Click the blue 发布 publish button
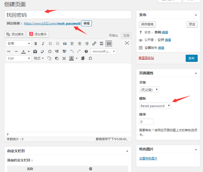 pyautogui.click(x=191, y=58)
